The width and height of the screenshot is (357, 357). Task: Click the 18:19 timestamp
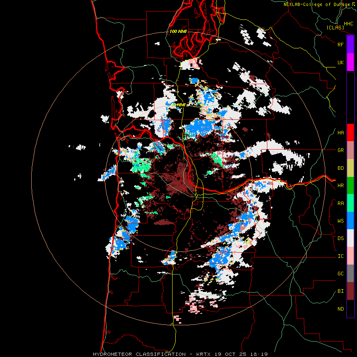coord(260,354)
